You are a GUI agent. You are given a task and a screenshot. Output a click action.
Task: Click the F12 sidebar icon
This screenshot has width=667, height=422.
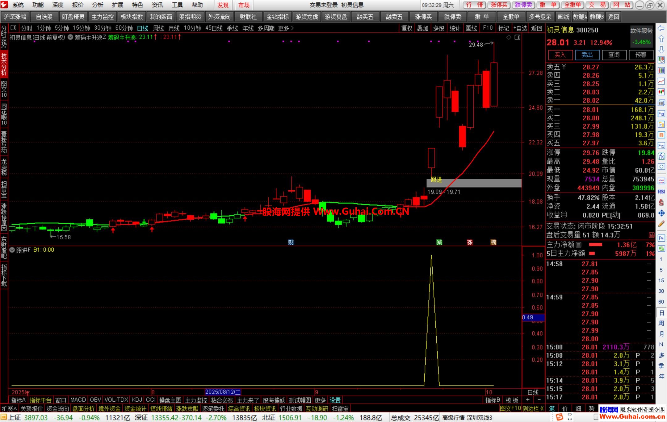(x=661, y=146)
